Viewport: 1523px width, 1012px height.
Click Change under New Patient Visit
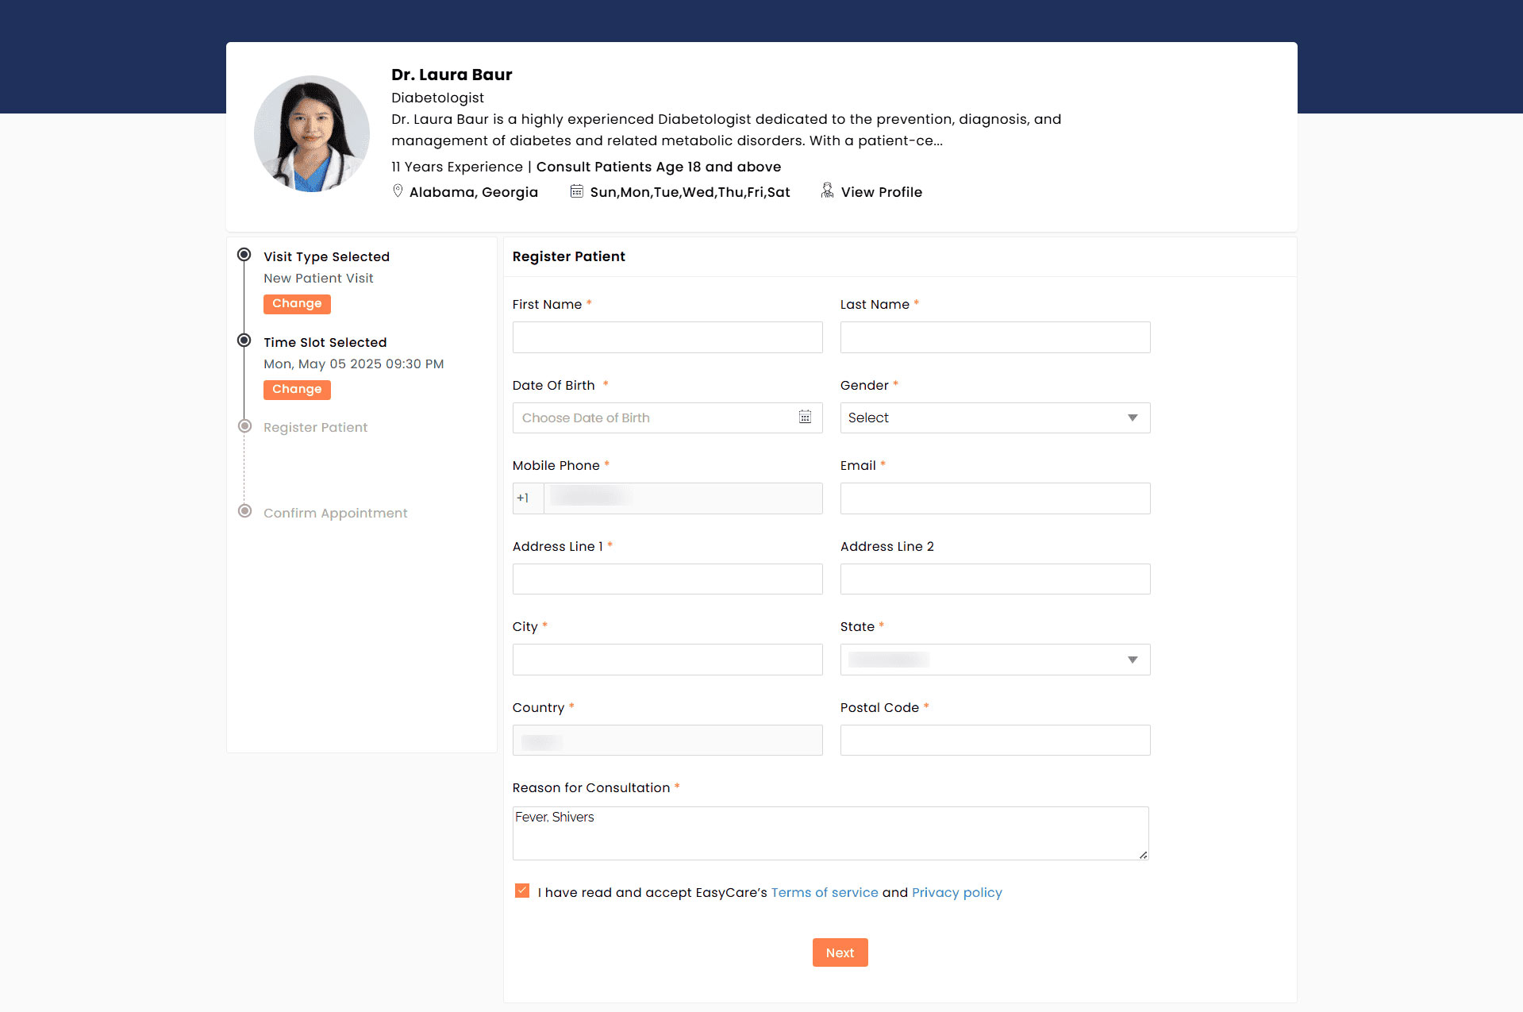pyautogui.click(x=297, y=303)
